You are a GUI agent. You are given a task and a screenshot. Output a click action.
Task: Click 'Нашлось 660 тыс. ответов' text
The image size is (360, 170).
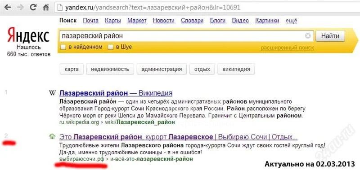tap(29, 51)
